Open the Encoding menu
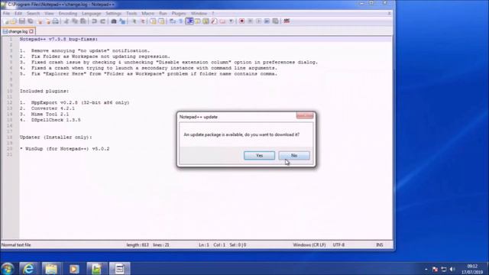 (68, 14)
